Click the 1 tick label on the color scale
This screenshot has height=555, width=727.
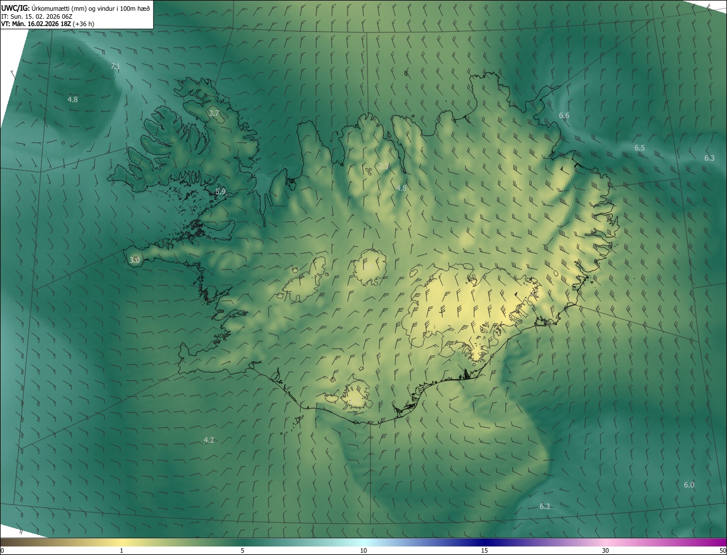(122, 550)
